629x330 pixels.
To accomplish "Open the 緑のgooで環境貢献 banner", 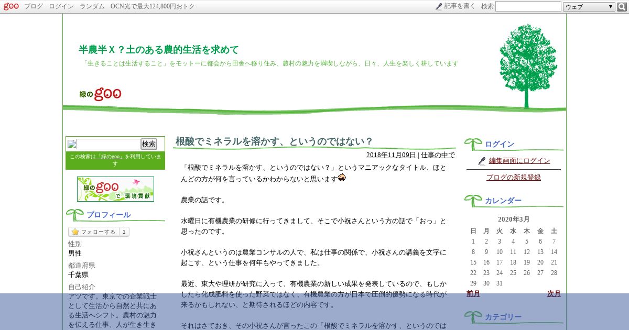I will [x=115, y=189].
